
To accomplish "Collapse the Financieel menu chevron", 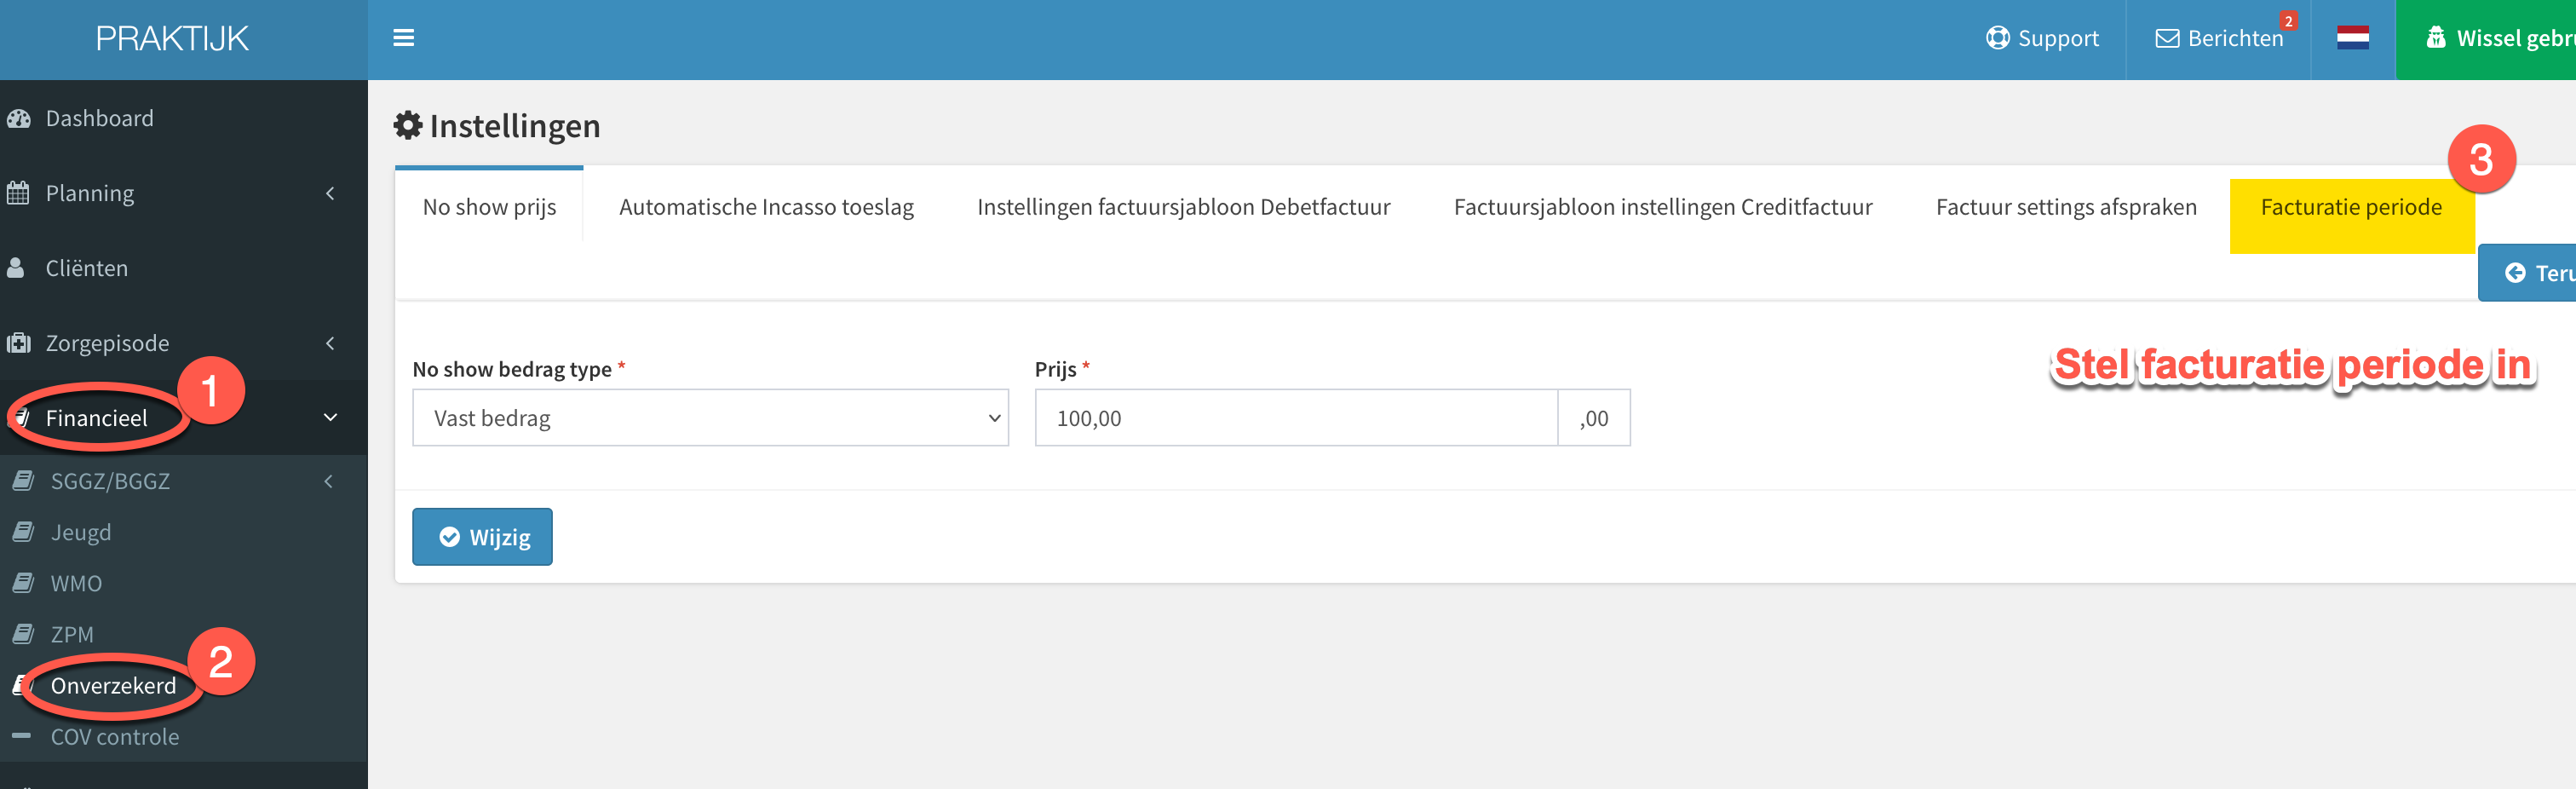I will coord(330,417).
